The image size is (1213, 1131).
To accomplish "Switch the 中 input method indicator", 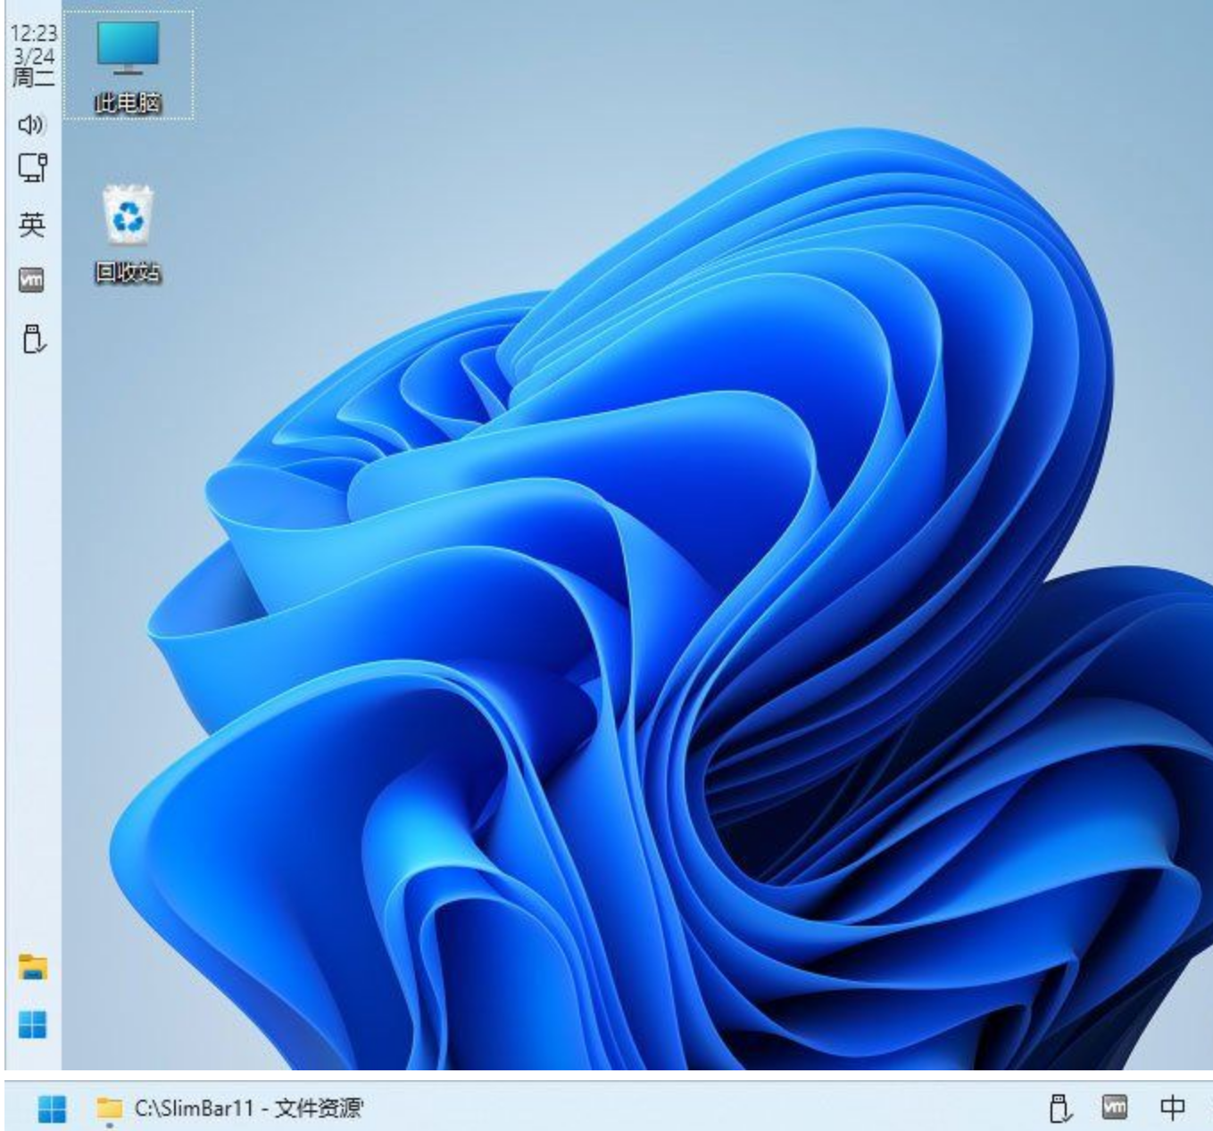I will (1172, 1108).
